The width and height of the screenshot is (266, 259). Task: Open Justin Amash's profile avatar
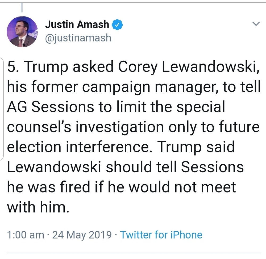pos(22,32)
